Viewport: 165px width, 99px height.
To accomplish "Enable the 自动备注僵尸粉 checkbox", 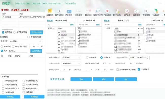I will [x=24, y=84].
